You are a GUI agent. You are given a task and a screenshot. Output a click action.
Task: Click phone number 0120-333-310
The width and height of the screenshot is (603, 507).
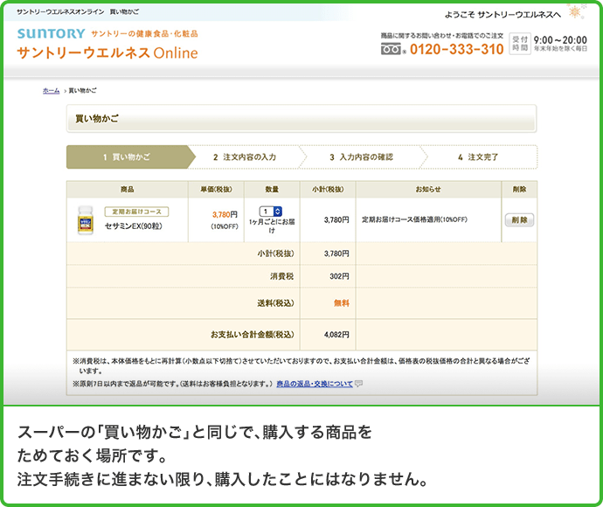click(457, 49)
